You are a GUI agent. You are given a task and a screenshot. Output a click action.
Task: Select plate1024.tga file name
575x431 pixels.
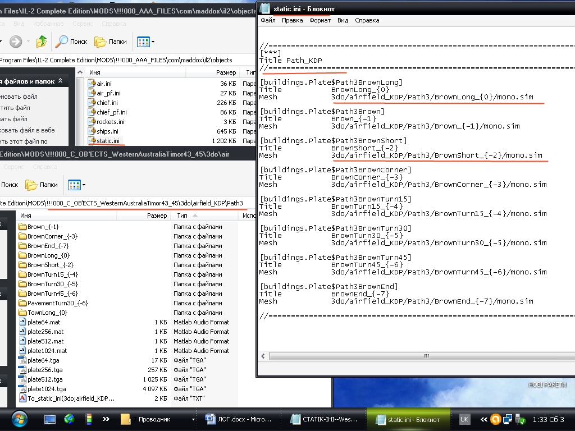pos(47,389)
